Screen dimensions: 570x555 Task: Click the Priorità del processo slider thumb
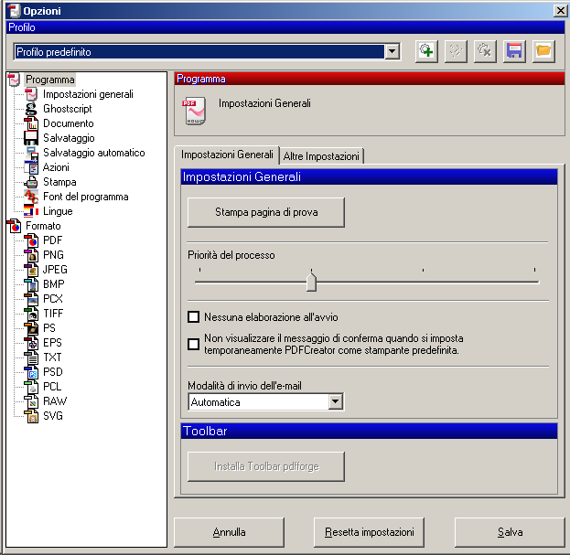(312, 281)
